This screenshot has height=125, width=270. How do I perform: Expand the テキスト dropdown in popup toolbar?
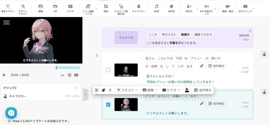[x=128, y=90]
